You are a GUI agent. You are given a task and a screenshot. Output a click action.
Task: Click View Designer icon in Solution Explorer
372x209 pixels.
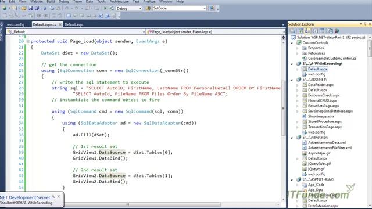322,31
